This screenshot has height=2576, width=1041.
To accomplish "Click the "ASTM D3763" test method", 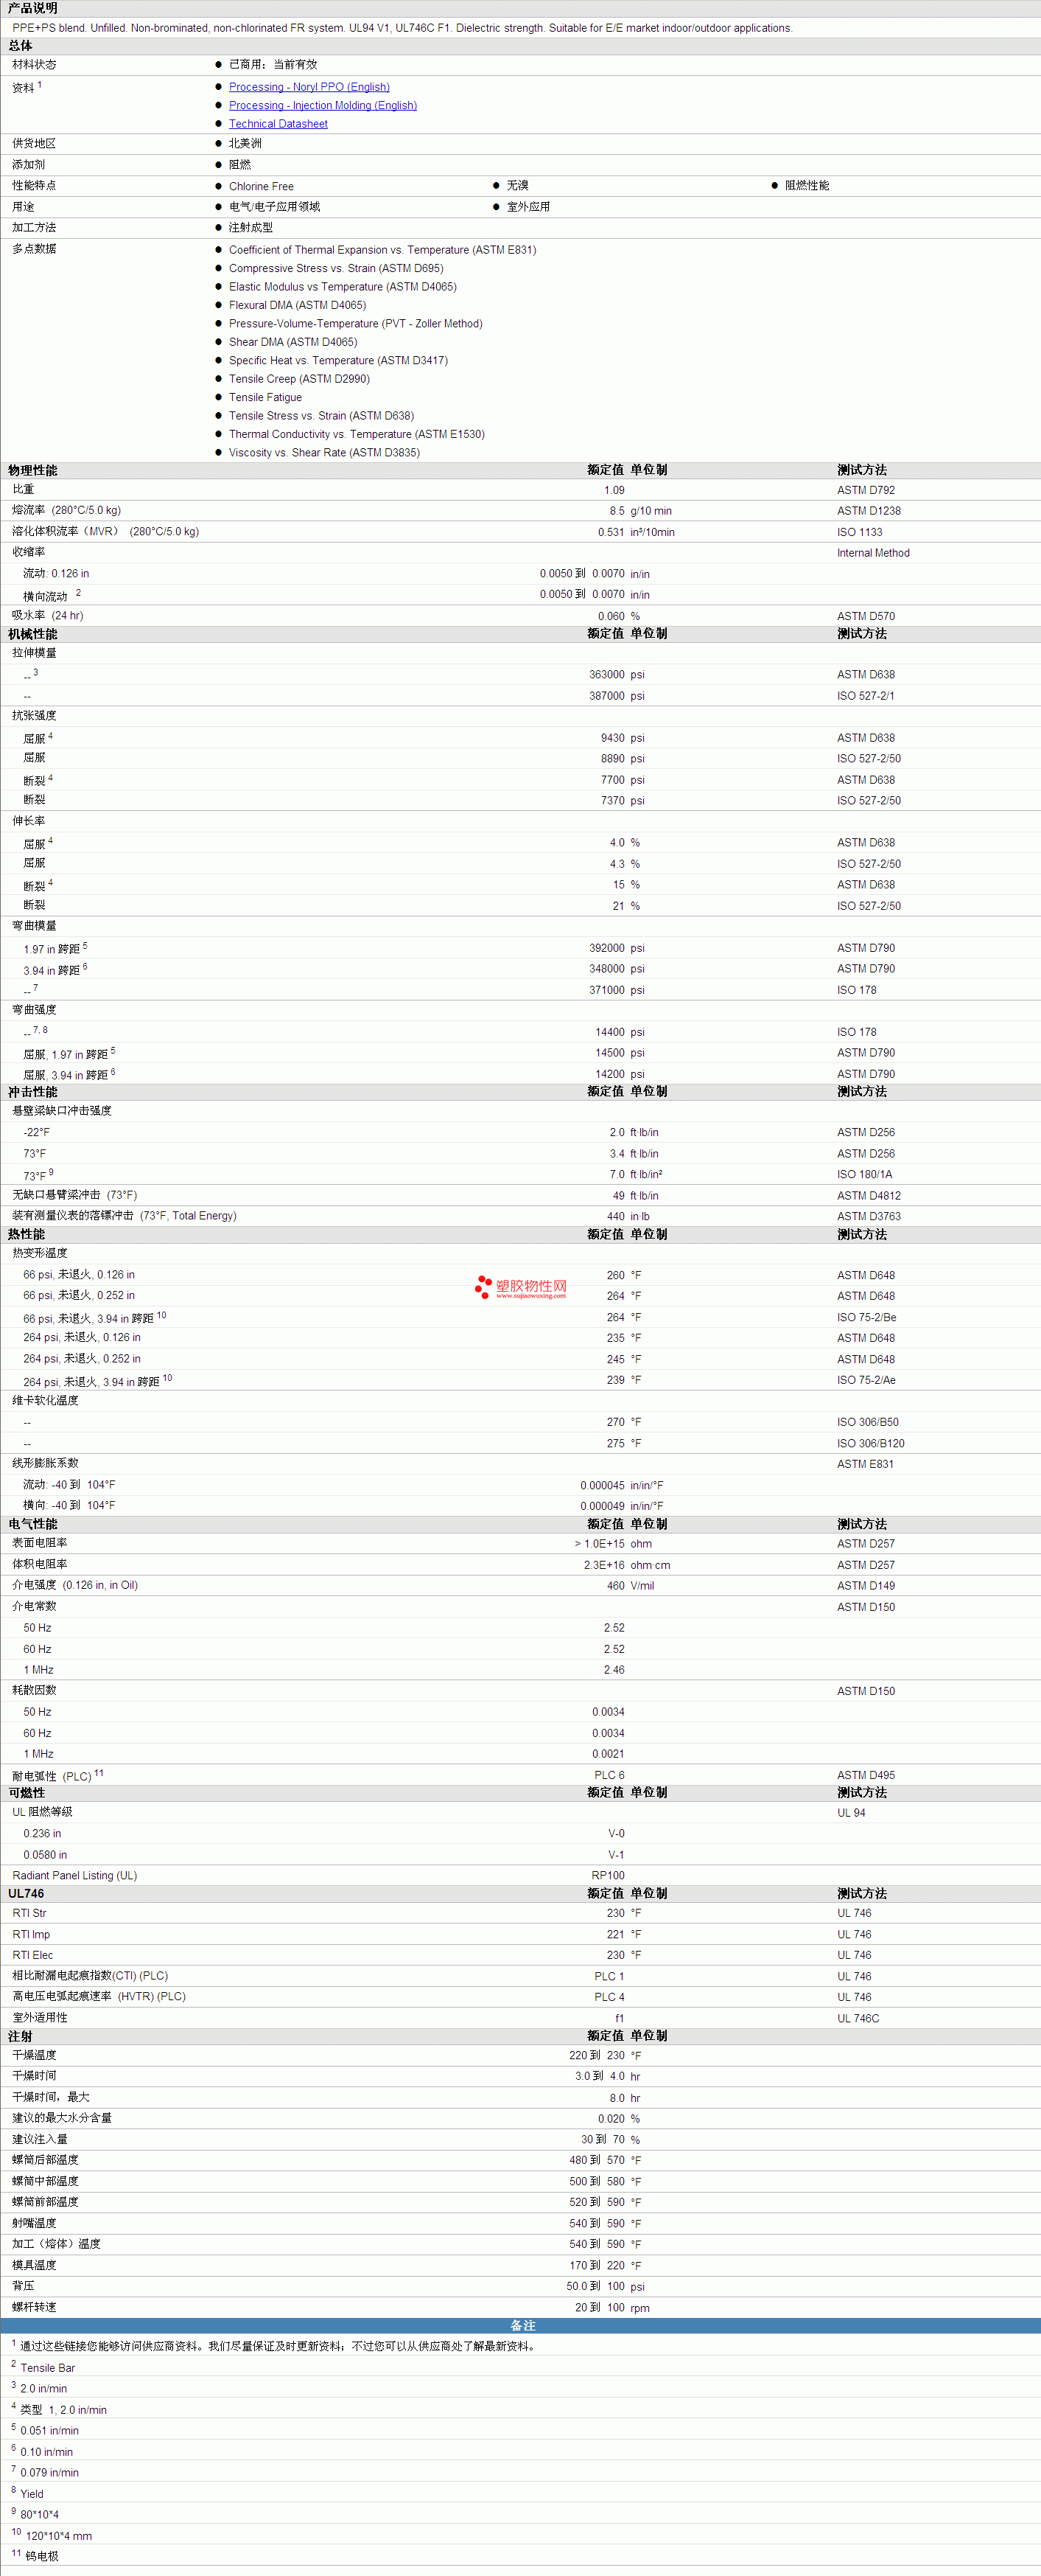I will click(869, 1217).
